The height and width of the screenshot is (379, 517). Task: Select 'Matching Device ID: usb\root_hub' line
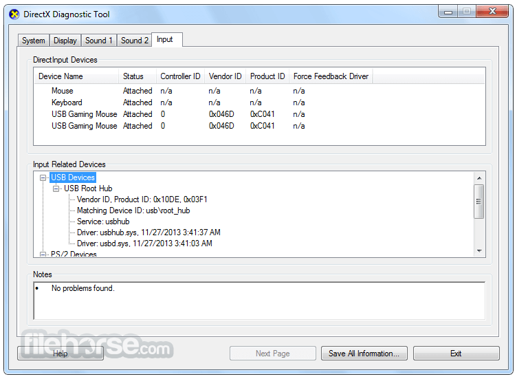pos(133,210)
